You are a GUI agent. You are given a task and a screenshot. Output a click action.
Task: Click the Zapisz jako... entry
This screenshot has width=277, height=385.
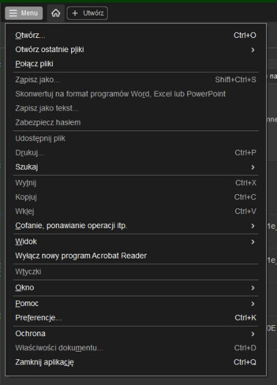(136, 80)
